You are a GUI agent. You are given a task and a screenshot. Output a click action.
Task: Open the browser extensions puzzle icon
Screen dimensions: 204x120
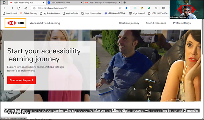pyautogui.click(x=156, y=8)
